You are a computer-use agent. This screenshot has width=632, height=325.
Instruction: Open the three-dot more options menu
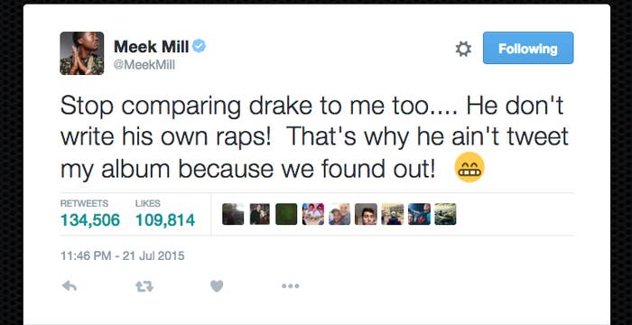coord(290,286)
